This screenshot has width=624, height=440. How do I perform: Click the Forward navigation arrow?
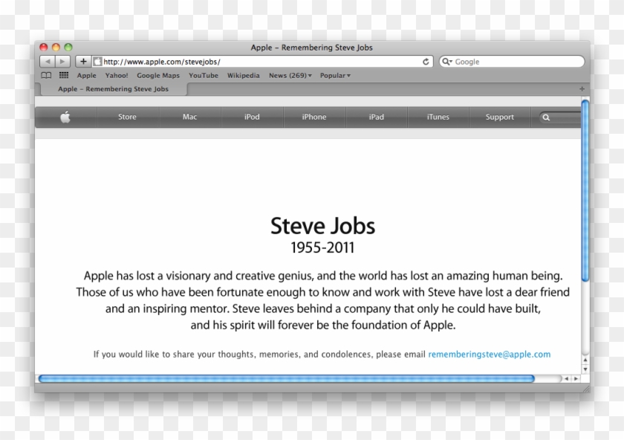point(63,62)
